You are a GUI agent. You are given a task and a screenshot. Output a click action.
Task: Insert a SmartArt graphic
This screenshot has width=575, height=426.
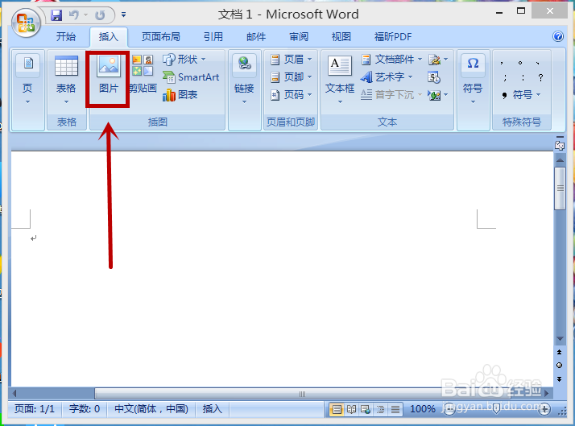pos(191,77)
